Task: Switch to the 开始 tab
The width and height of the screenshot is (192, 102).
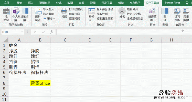Action: 19,3
